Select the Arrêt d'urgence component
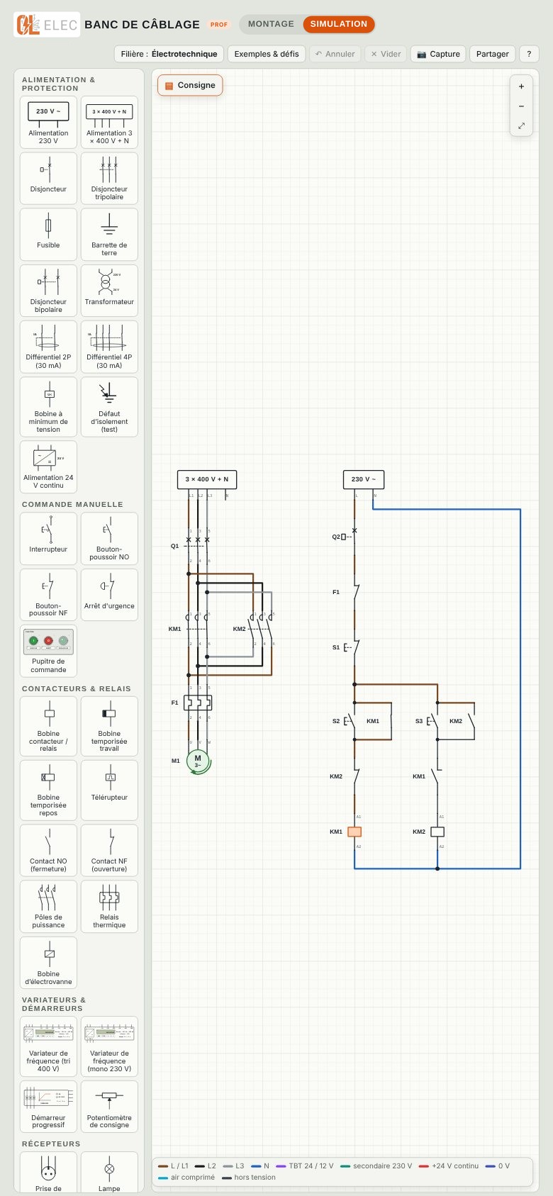The image size is (553, 1196). pos(109,595)
